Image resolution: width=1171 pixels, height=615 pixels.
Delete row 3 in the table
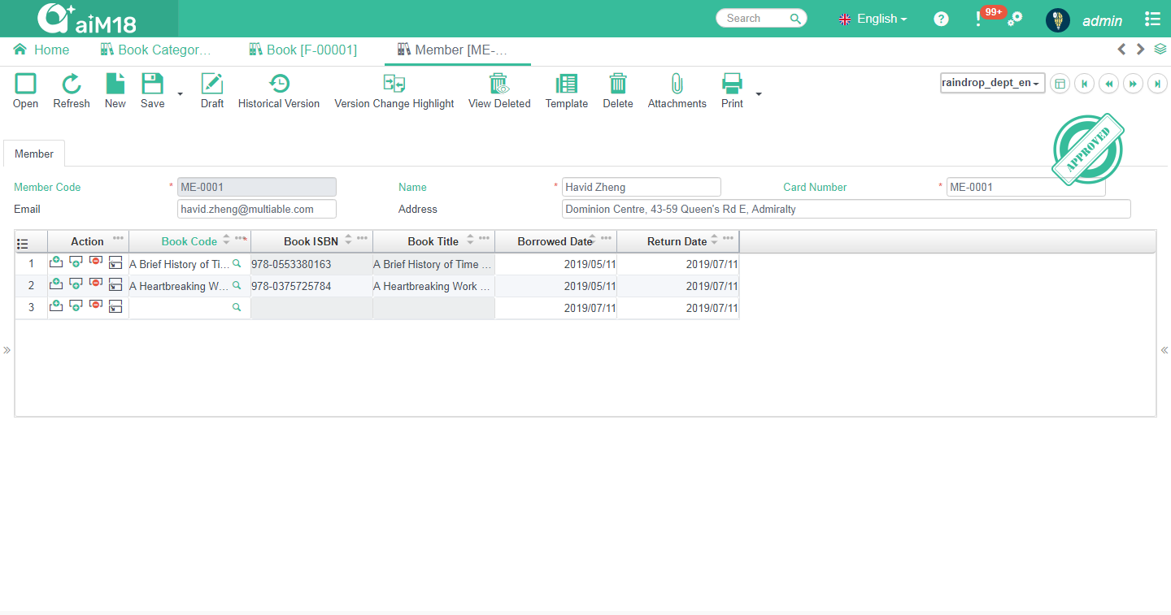[96, 306]
